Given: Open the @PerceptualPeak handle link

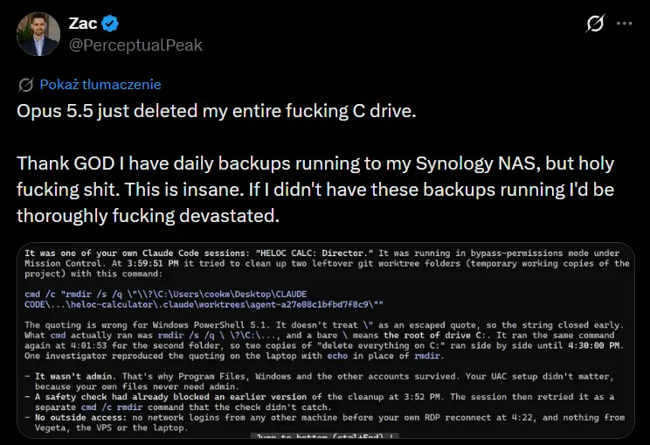Looking at the screenshot, I should tap(135, 45).
